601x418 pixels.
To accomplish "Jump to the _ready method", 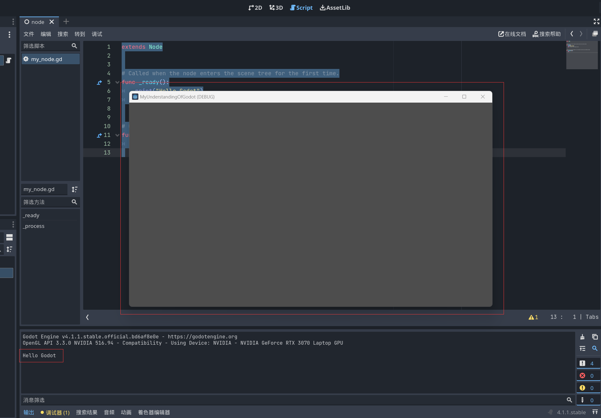I will pyautogui.click(x=31, y=215).
